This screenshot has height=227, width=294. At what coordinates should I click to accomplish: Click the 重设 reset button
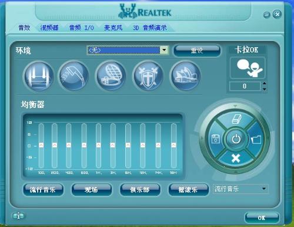coord(197,51)
